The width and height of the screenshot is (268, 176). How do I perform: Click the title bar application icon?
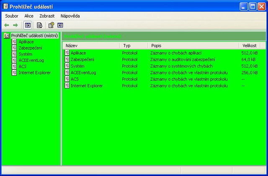[x=5, y=7]
